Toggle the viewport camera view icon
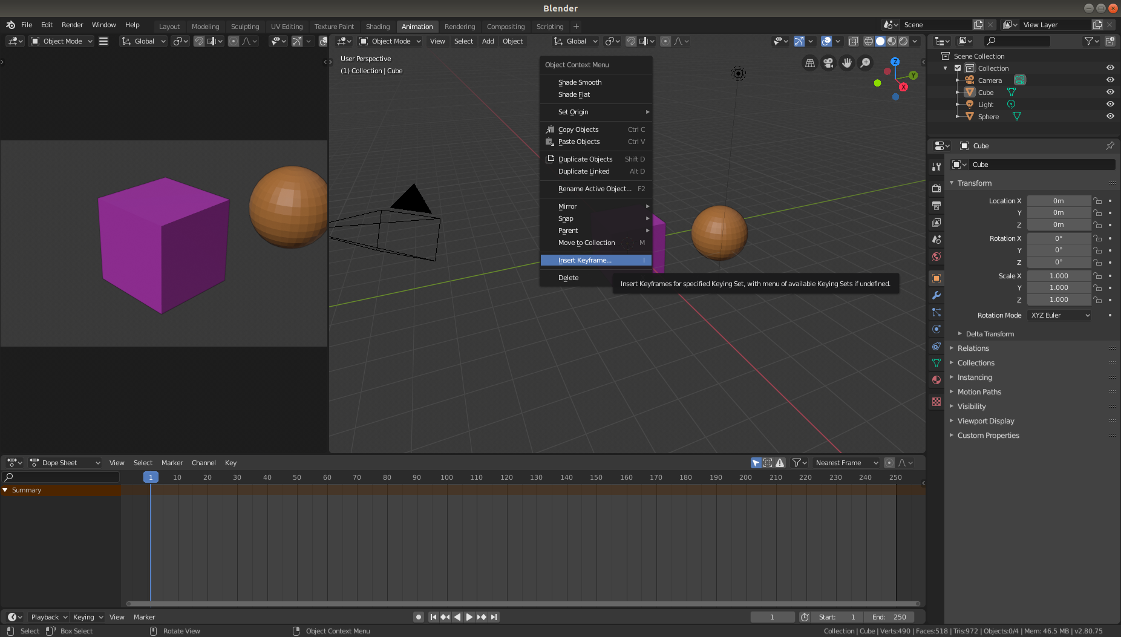1121x637 pixels. pyautogui.click(x=828, y=63)
